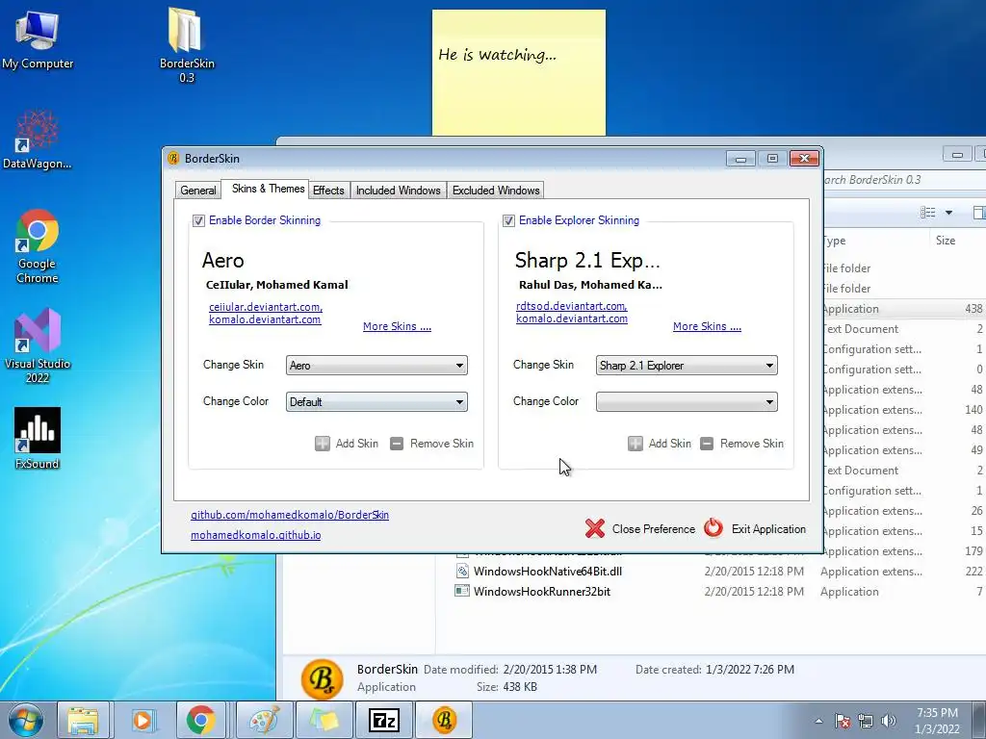Launch DataWagon desktop shortcut

click(38, 140)
